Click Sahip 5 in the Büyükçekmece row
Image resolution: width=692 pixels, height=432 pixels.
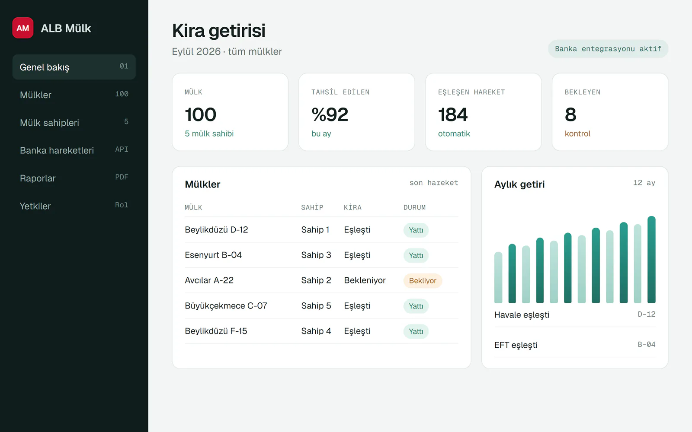point(316,306)
